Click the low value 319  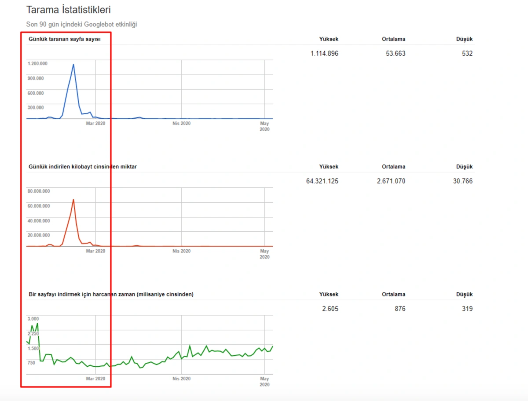(467, 309)
